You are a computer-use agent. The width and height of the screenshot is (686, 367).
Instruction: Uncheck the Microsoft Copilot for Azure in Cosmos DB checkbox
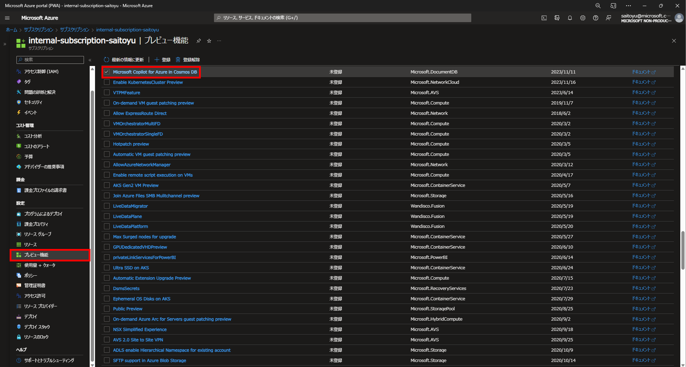coord(107,72)
